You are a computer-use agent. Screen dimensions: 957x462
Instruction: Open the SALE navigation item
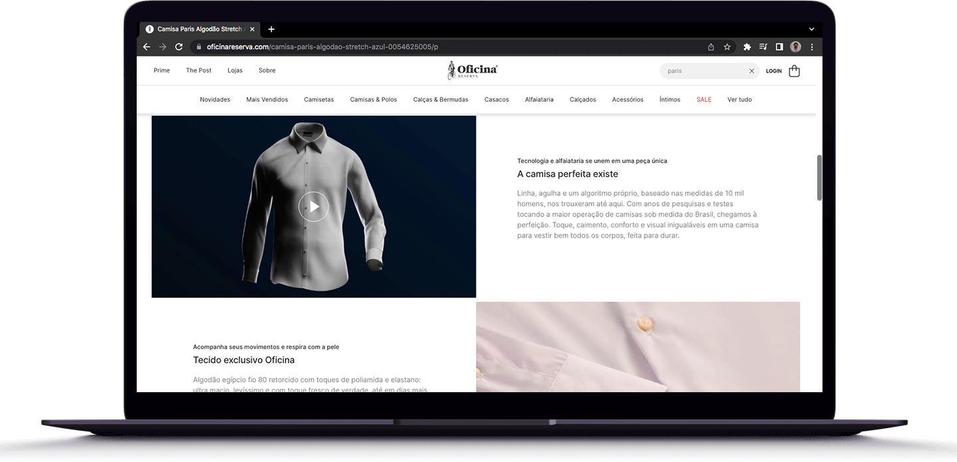[704, 99]
